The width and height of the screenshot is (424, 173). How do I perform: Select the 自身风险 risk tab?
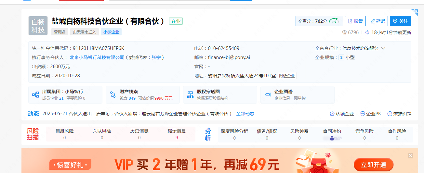click(x=64, y=134)
